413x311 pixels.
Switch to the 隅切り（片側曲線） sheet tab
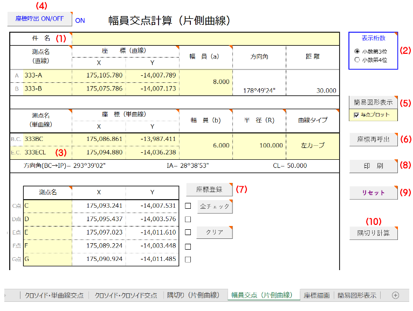192,295
